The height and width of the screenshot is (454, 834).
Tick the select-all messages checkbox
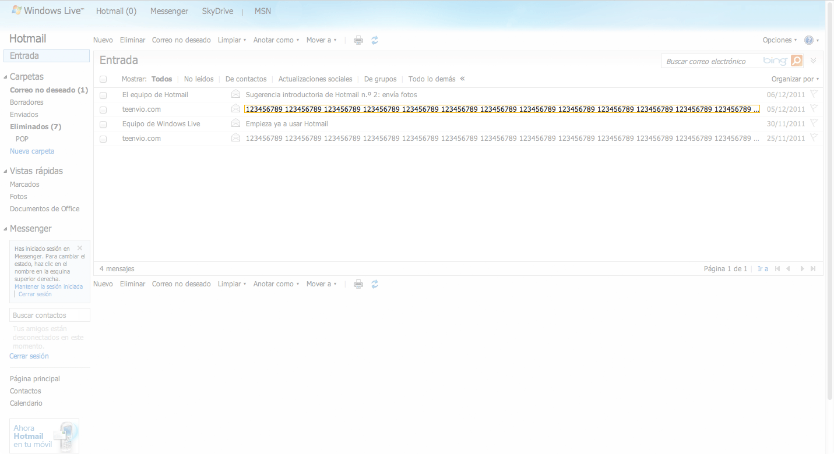pyautogui.click(x=103, y=79)
